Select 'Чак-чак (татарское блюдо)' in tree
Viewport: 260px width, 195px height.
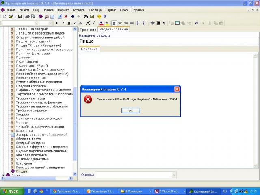(x=39, y=119)
